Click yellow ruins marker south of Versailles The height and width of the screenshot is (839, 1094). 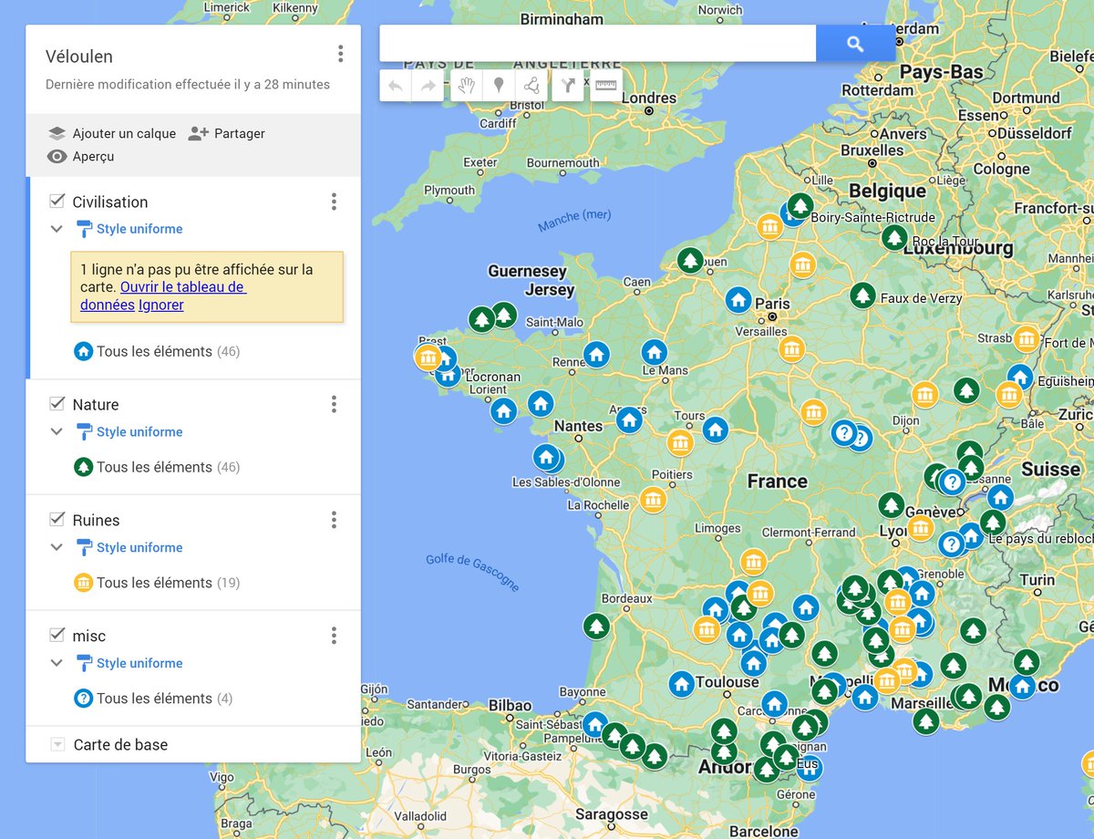click(792, 348)
